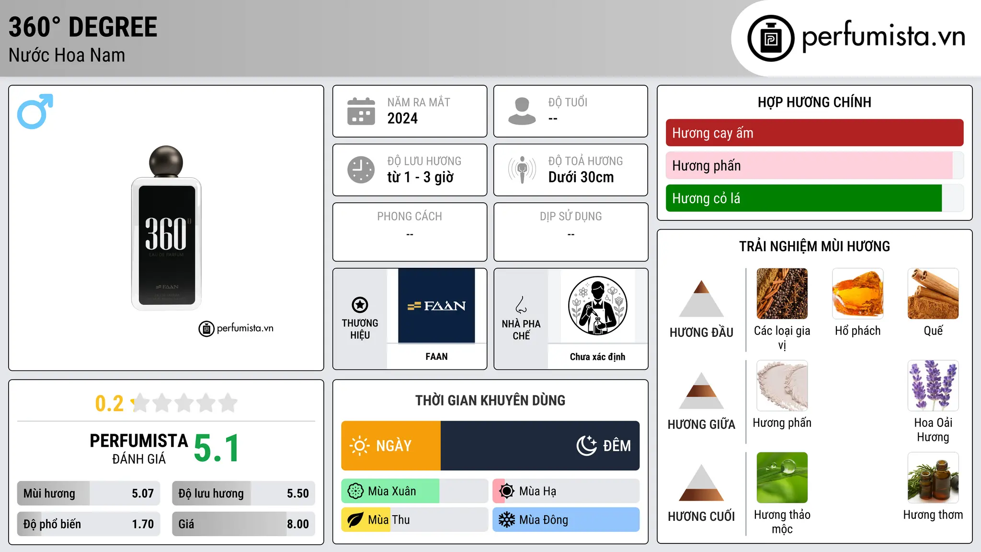Click the Mùi hương 5.07 score bar
This screenshot has width=981, height=552.
pos(89,494)
